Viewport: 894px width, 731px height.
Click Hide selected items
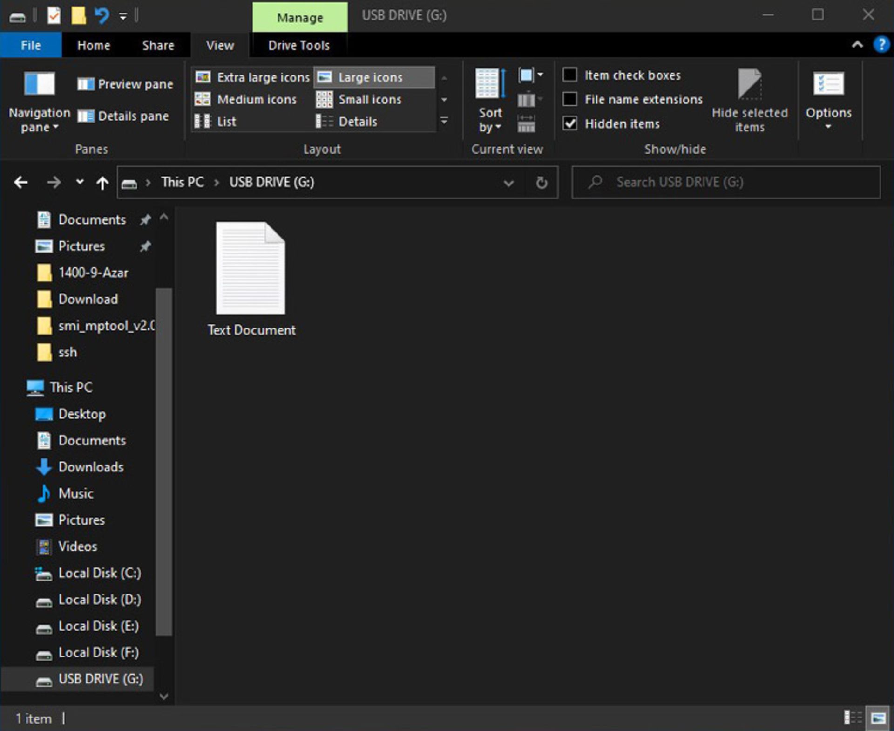749,99
